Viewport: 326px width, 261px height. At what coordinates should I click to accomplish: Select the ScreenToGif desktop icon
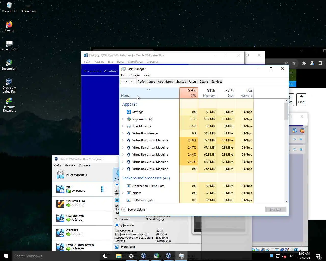(9, 46)
